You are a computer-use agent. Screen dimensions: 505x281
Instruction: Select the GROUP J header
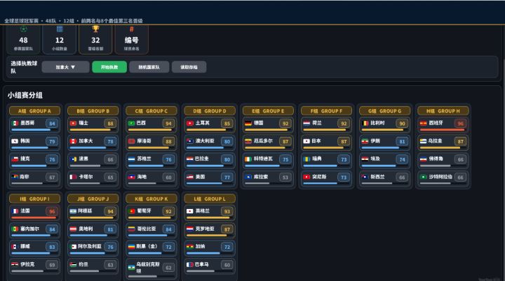point(93,199)
